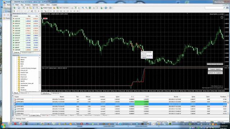230x129 pixels.
Task: Click the toolbar search input field
Action: click(215, 8)
